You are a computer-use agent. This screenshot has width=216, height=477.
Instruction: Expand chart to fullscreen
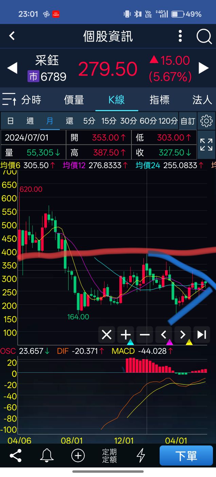coord(206,145)
